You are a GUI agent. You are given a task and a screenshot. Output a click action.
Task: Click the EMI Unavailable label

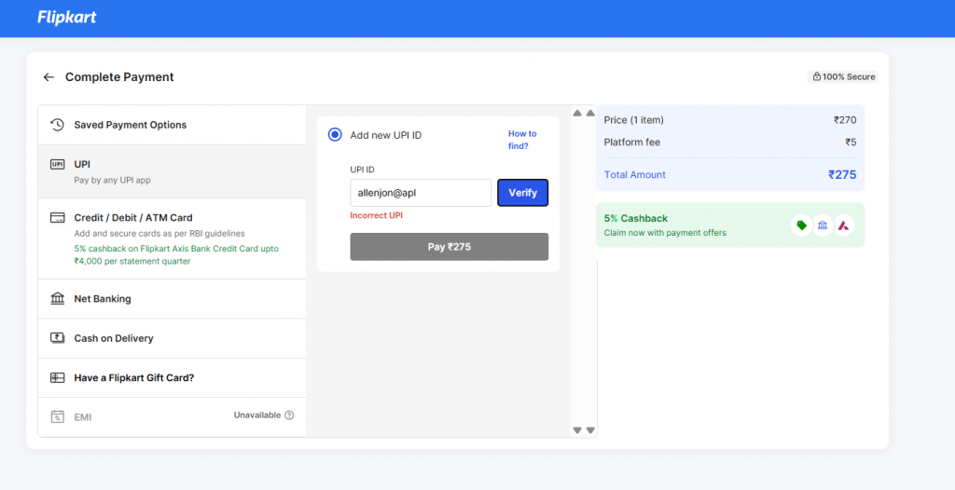(x=257, y=415)
